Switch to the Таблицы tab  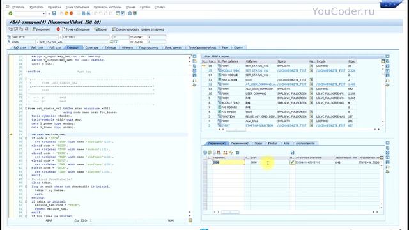pos(111,47)
